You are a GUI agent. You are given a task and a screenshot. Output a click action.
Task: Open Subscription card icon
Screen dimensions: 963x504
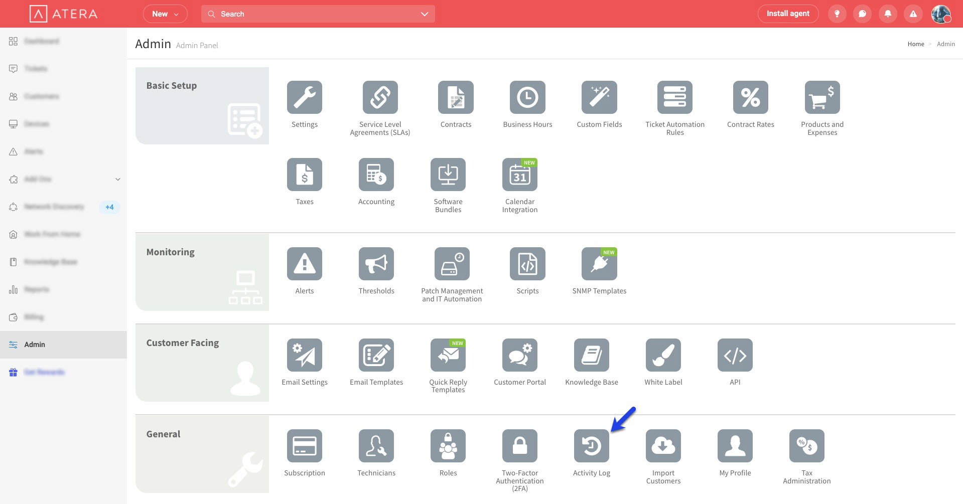[305, 446]
